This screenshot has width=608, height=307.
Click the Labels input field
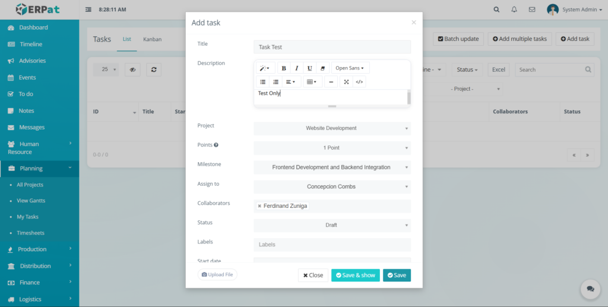coord(332,245)
